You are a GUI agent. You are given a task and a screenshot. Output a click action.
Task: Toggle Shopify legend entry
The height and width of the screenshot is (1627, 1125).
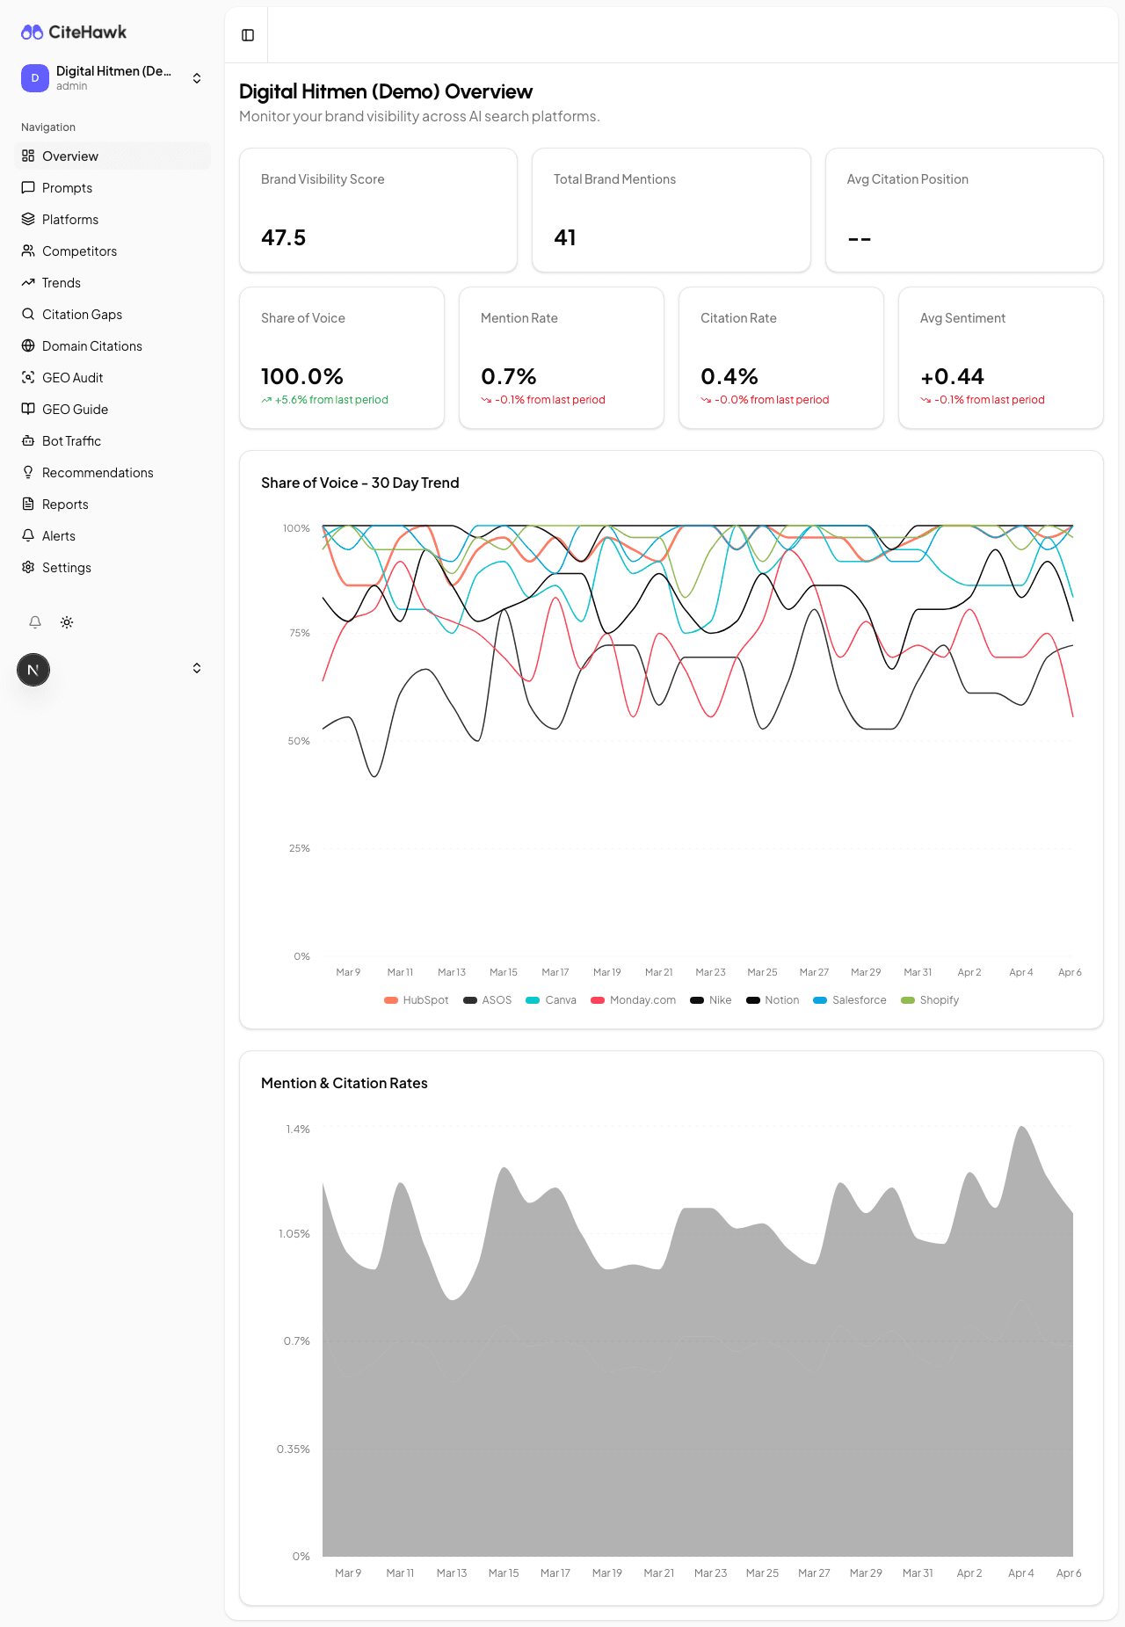coord(930,1000)
